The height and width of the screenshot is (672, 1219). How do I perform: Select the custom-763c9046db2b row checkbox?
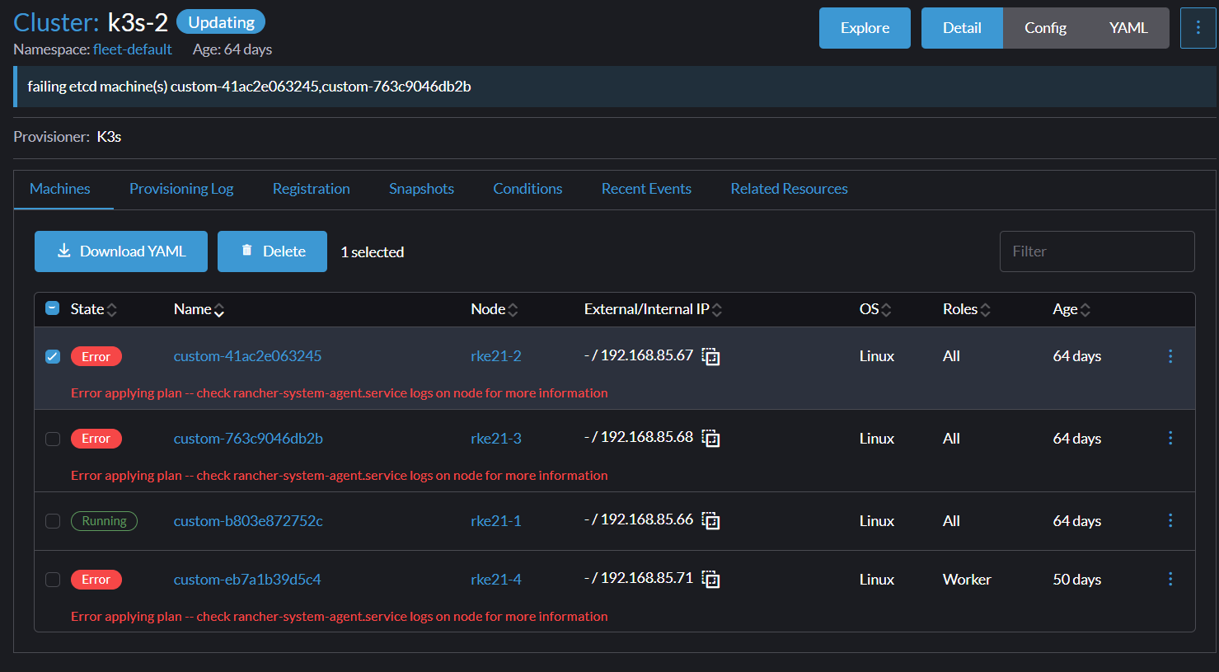[x=52, y=439]
